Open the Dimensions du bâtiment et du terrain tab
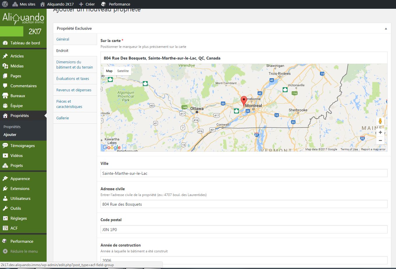This screenshot has height=269, width=396. pyautogui.click(x=75, y=64)
